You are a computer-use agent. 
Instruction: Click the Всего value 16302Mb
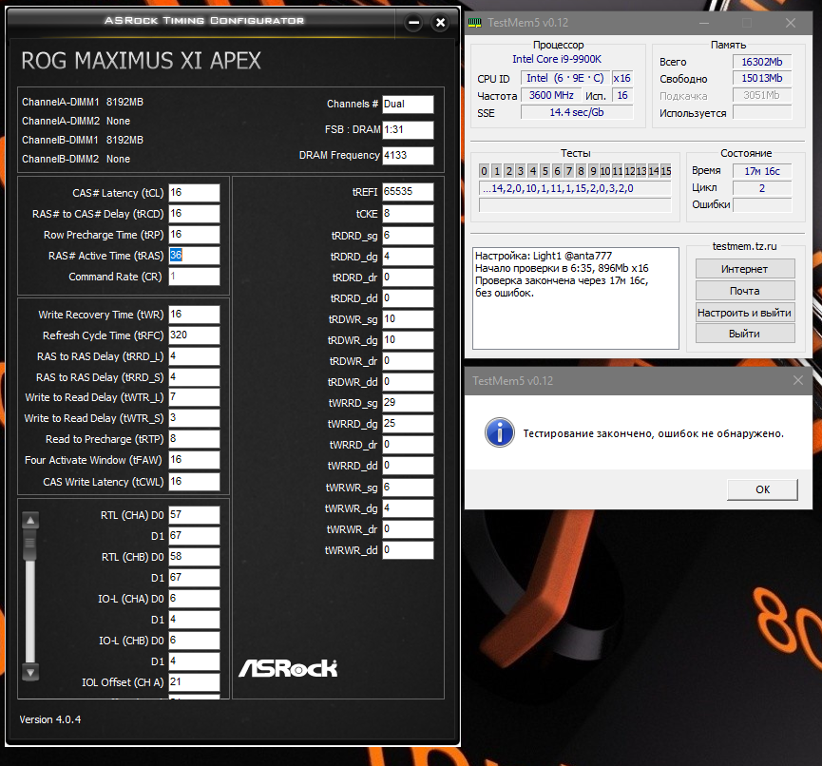pyautogui.click(x=762, y=62)
